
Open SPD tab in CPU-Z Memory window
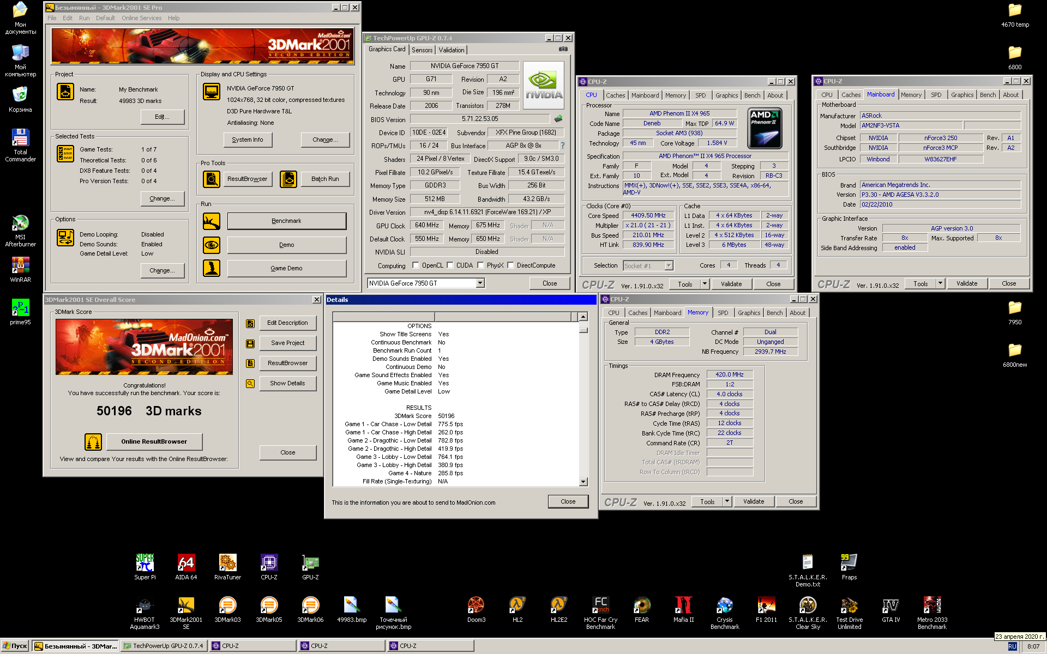click(x=723, y=313)
